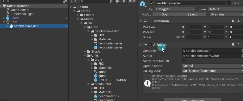Open Transform component preset settings icon

238,21
